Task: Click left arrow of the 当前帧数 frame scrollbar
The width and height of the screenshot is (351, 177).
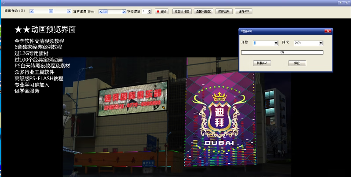Action: tap(32, 11)
